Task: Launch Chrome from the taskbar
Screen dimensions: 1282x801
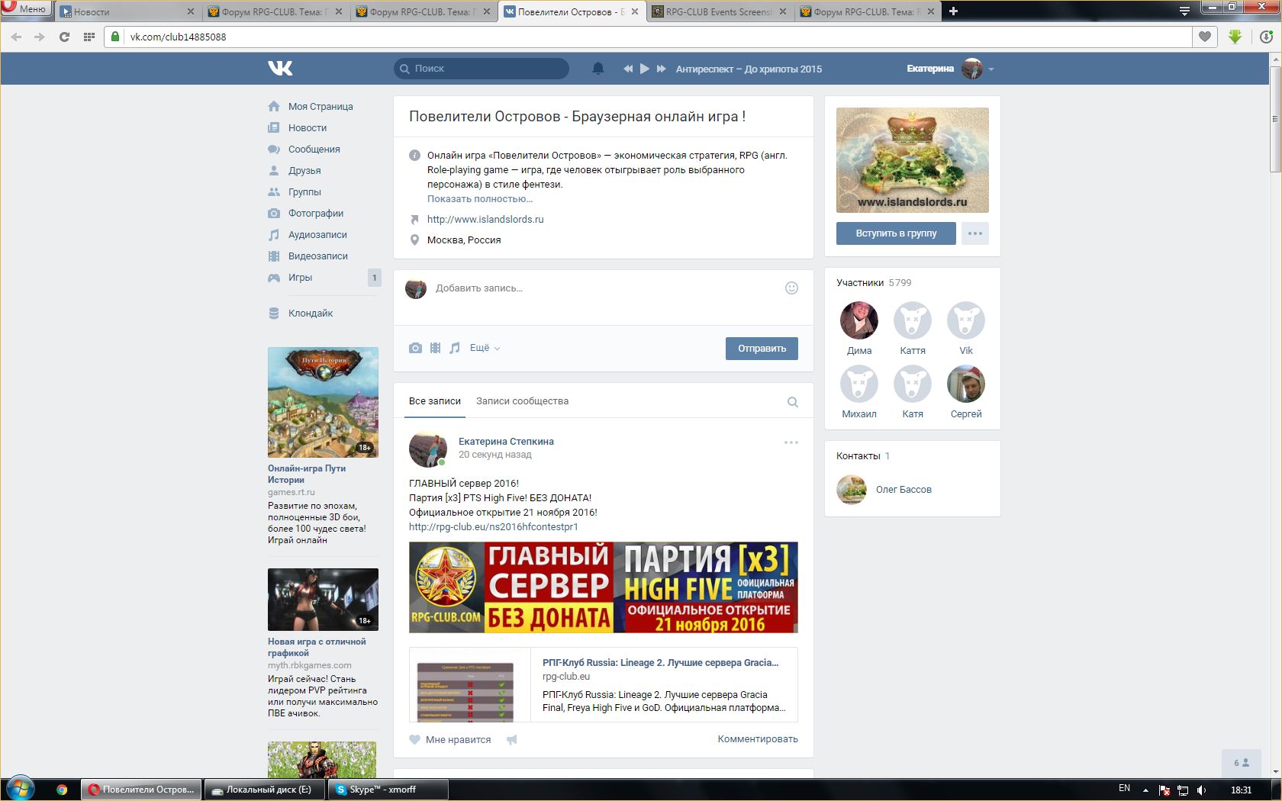Action: pyautogui.click(x=62, y=790)
